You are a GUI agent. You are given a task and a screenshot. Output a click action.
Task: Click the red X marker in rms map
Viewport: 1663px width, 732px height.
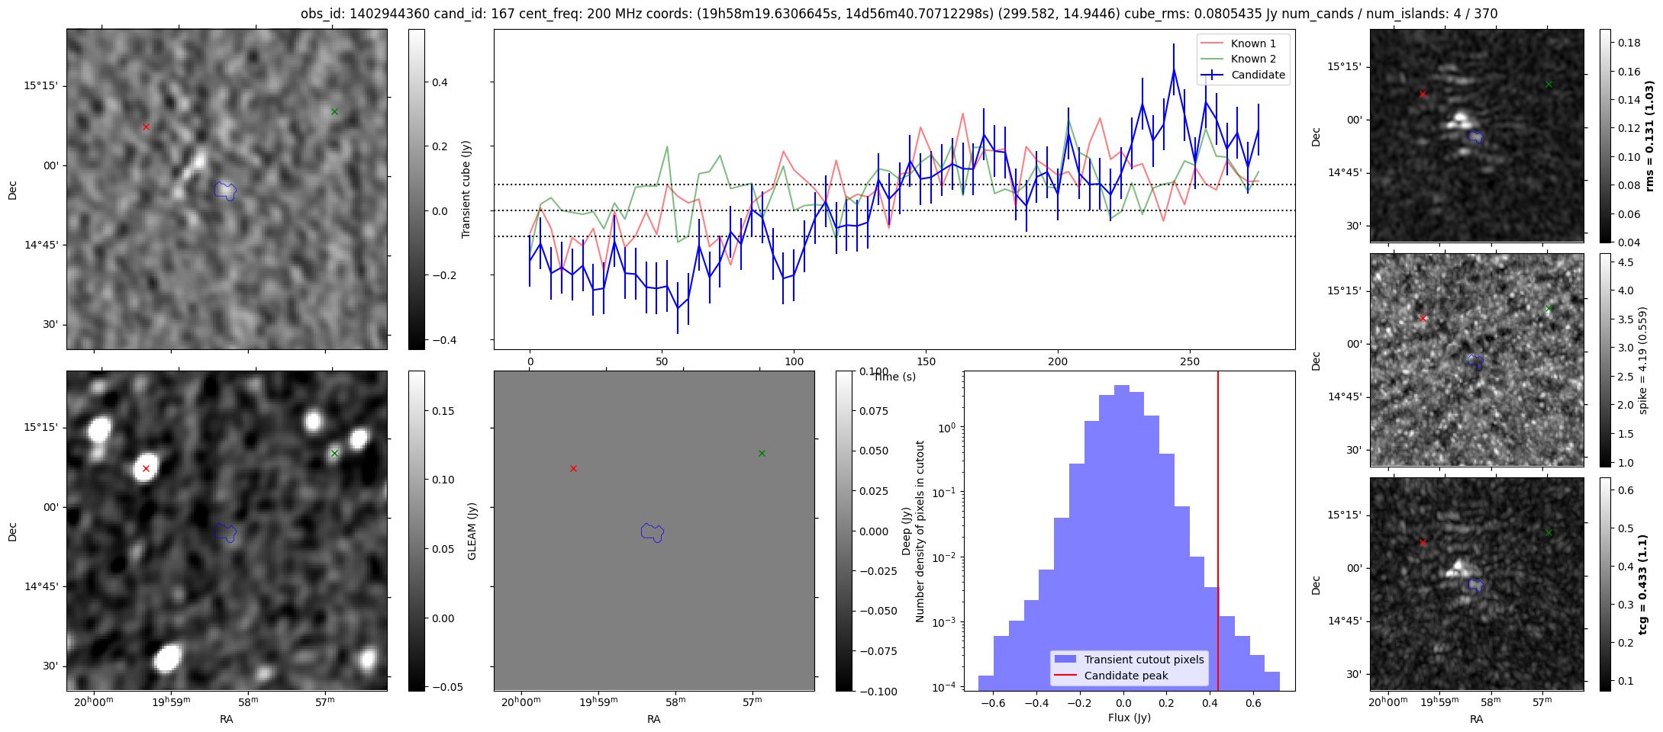coord(1423,94)
